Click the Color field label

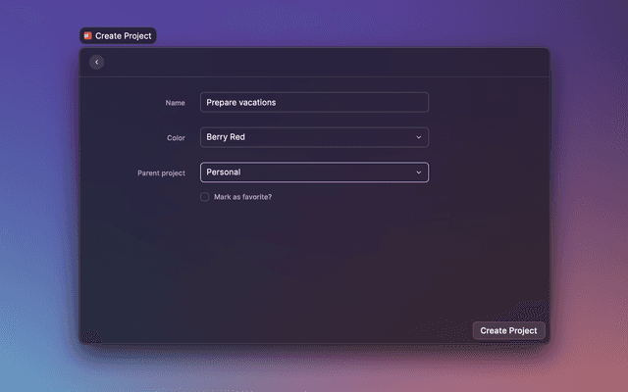point(176,138)
